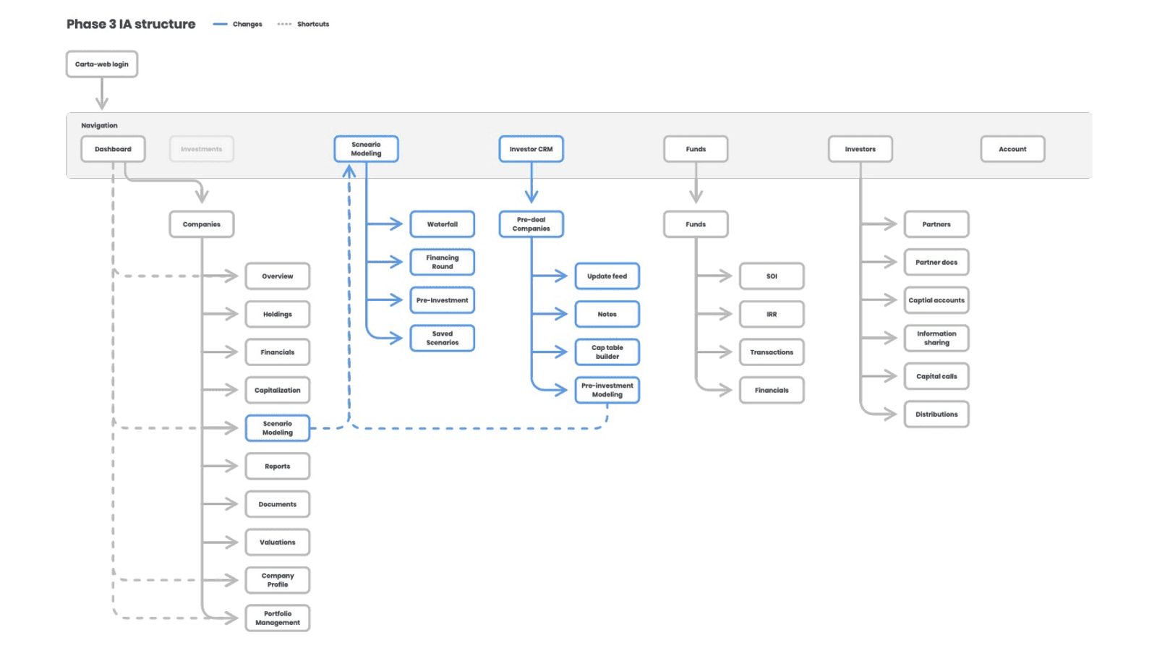The image size is (1157, 651).
Task: Click the Information sharing node
Action: pos(936,339)
